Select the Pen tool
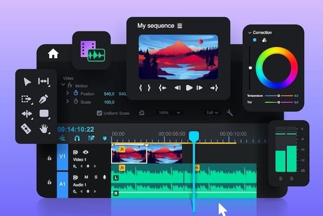 coord(44,98)
